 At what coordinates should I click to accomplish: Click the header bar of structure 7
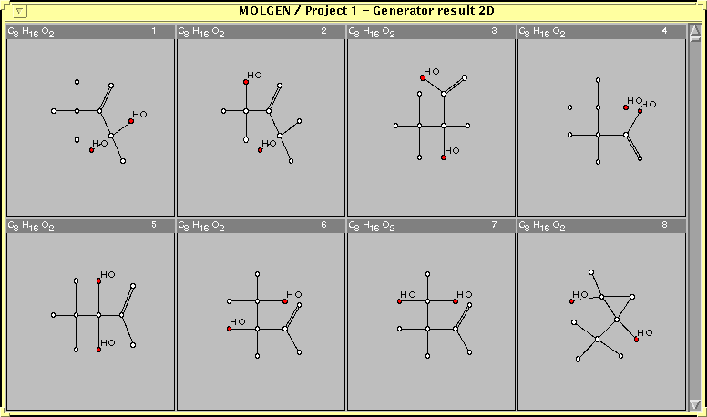pos(432,226)
